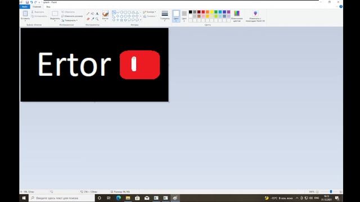Open the Outline (Контур) dropdown
360x202 pixels.
coord(149,12)
